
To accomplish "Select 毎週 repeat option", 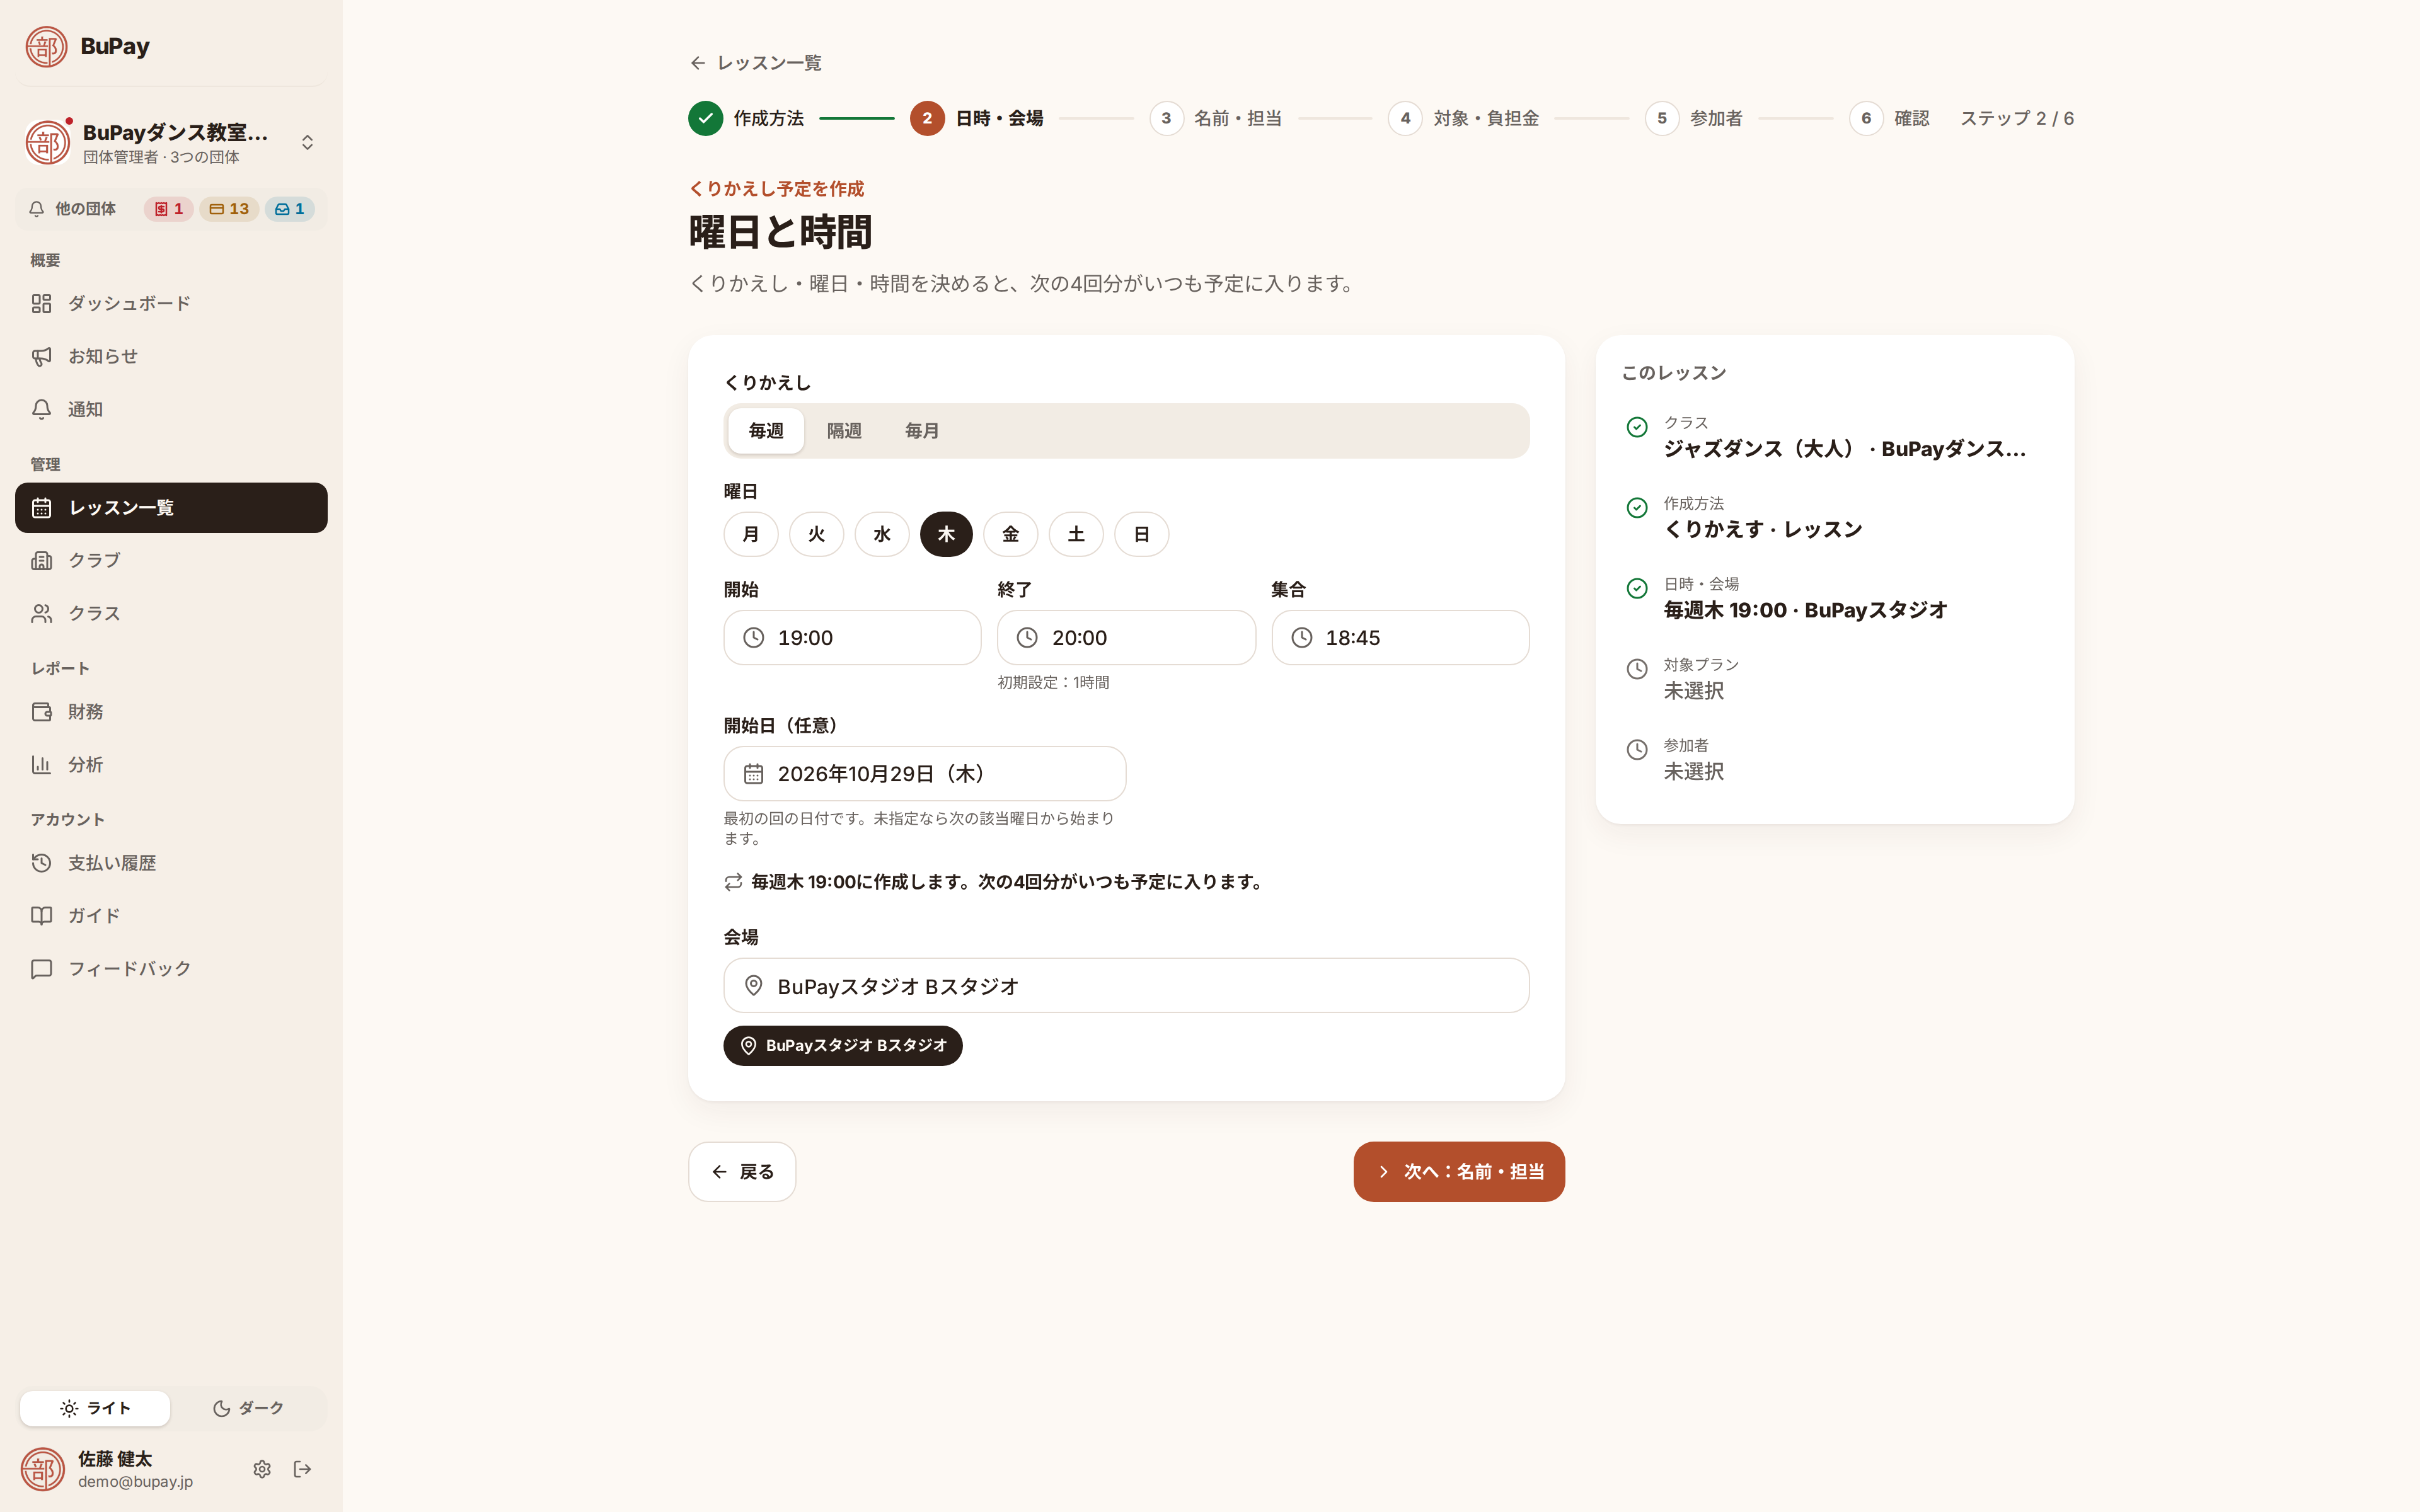I will (766, 431).
